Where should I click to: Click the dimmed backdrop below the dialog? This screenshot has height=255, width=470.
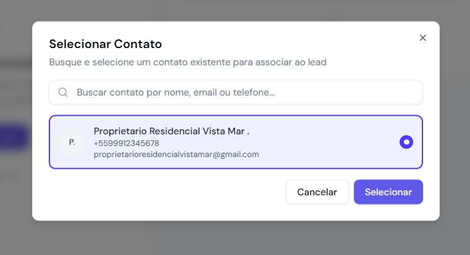[x=235, y=239]
